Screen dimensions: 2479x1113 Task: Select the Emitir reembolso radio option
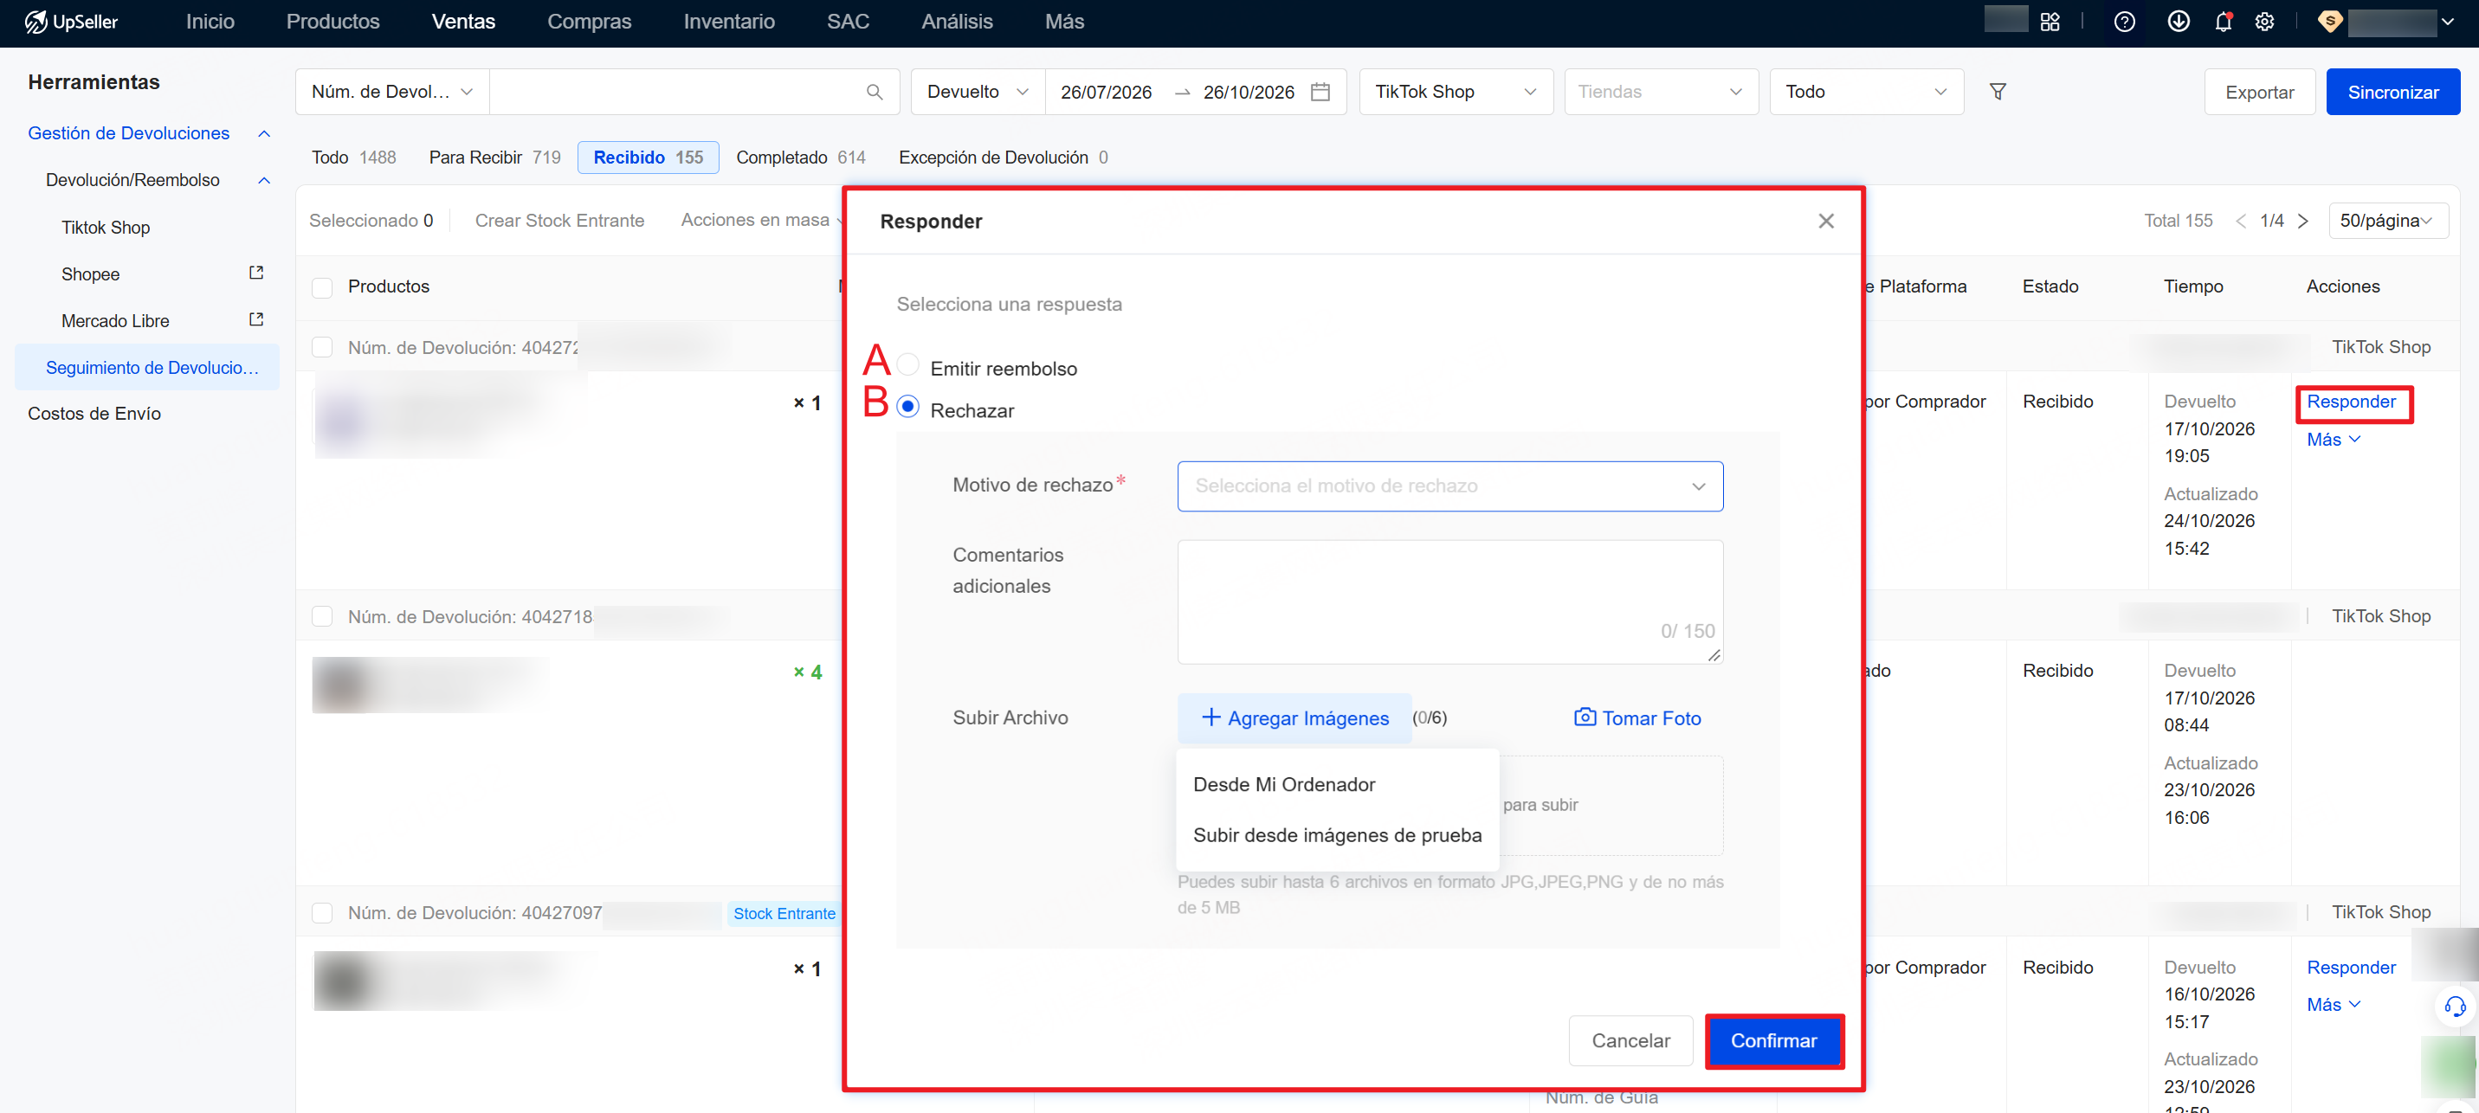(907, 365)
